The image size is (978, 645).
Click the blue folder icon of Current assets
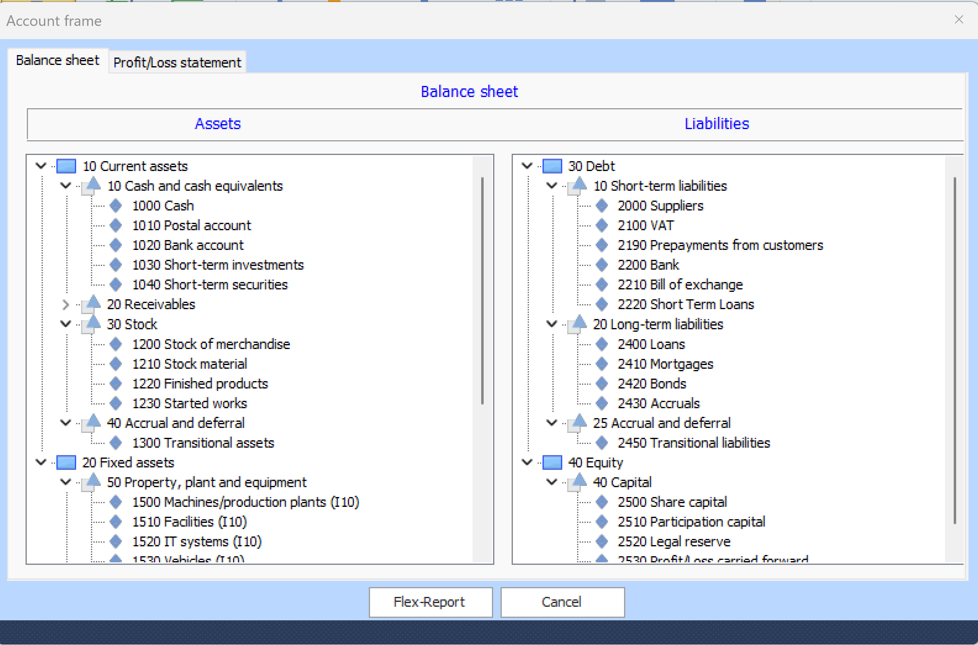tap(66, 166)
